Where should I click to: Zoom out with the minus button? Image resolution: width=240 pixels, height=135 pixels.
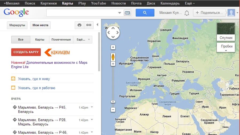[x=113, y=110]
